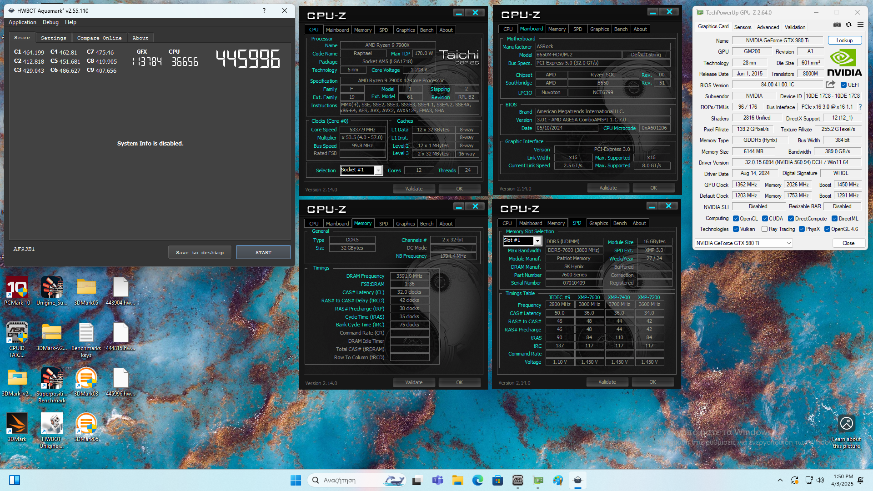Select the 445996.hwbot file on desktop
Image resolution: width=873 pixels, height=491 pixels.
120,382
